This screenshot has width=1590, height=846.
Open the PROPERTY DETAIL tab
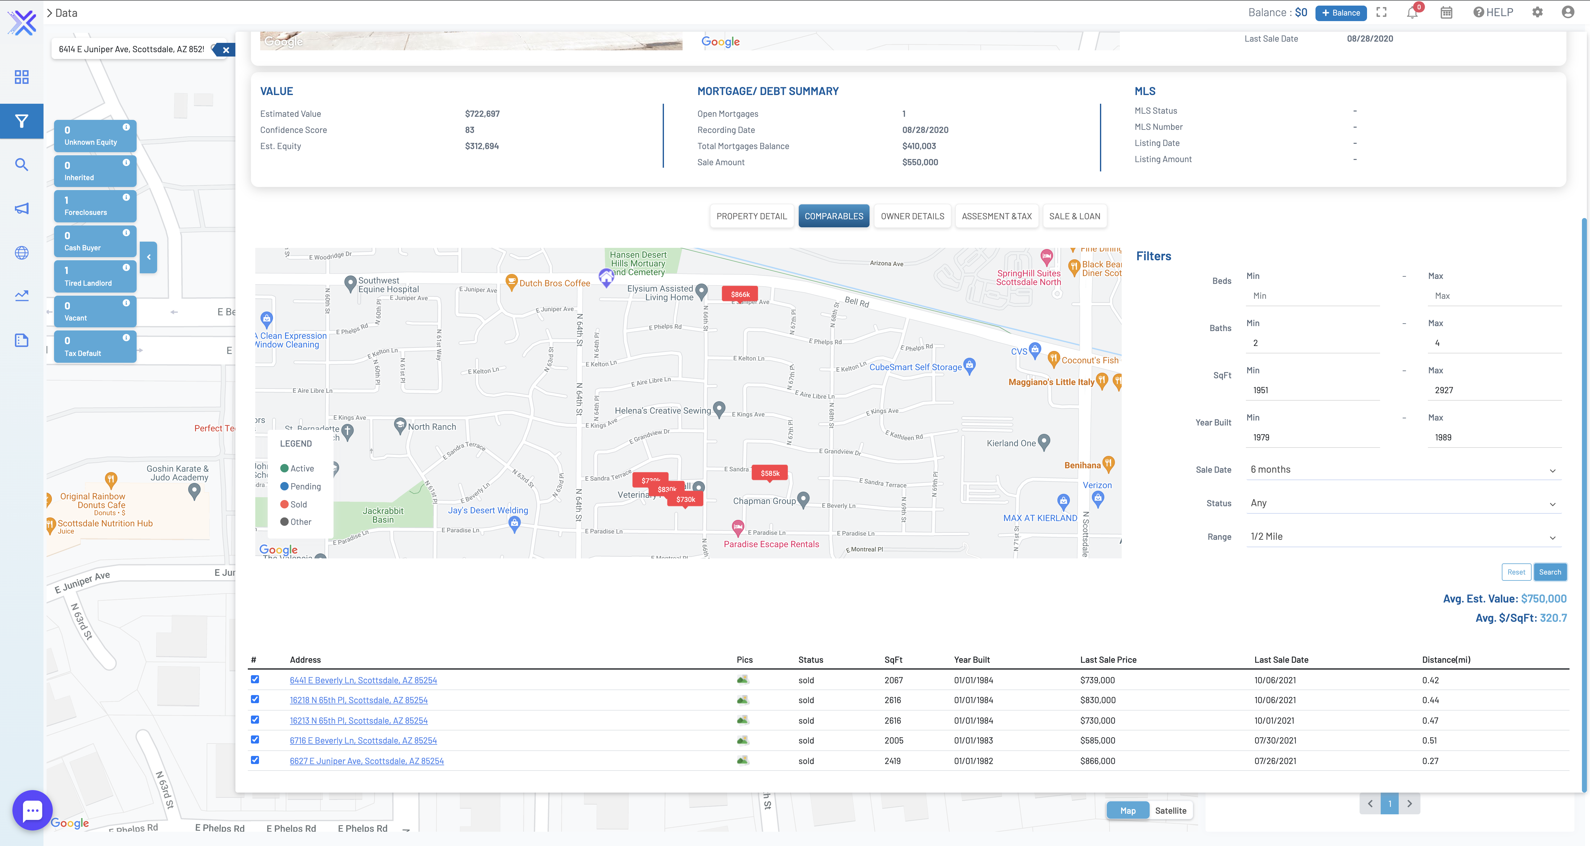pos(751,216)
